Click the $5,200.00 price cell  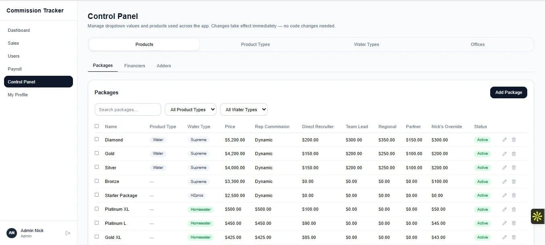(x=235, y=140)
